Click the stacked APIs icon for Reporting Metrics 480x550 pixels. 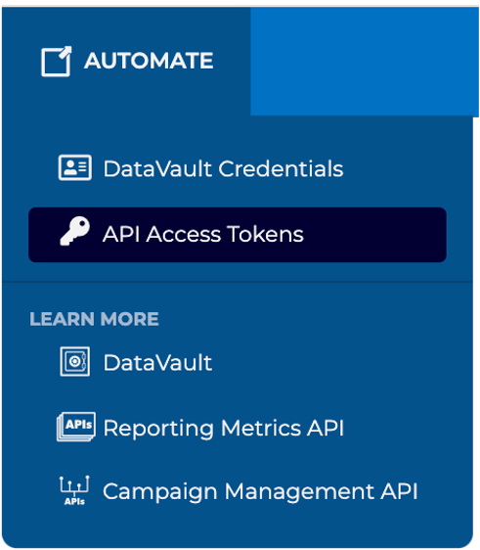pos(76,427)
